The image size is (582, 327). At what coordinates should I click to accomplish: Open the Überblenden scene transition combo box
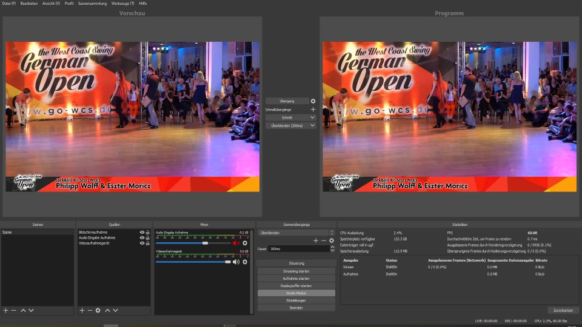coord(295,233)
